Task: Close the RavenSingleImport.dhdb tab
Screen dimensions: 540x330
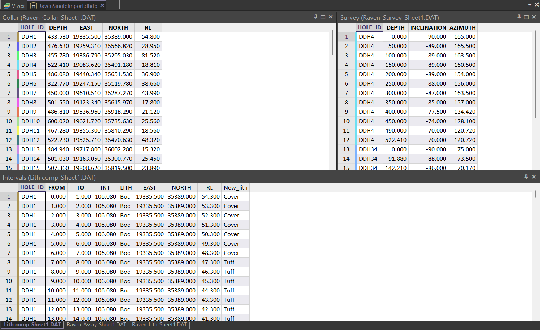Action: (102, 6)
